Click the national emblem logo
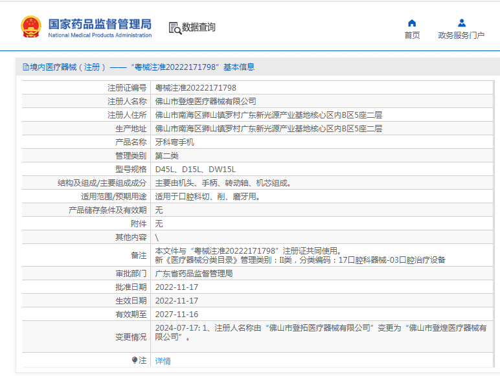The width and height of the screenshot is (500, 376). pos(31,27)
